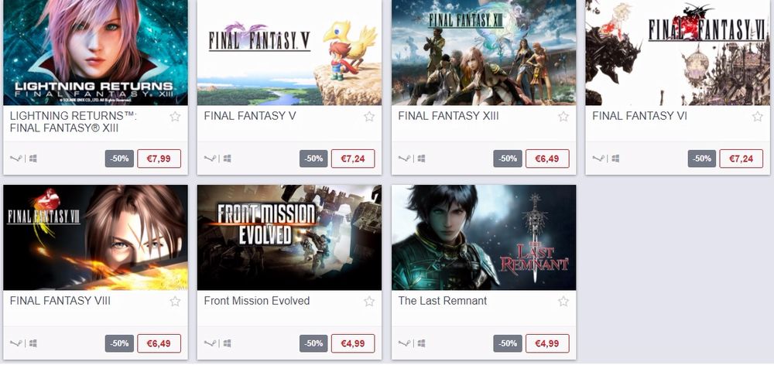The width and height of the screenshot is (774, 365).
Task: Toggle wishlist star for The Last Remnant
Action: click(563, 302)
